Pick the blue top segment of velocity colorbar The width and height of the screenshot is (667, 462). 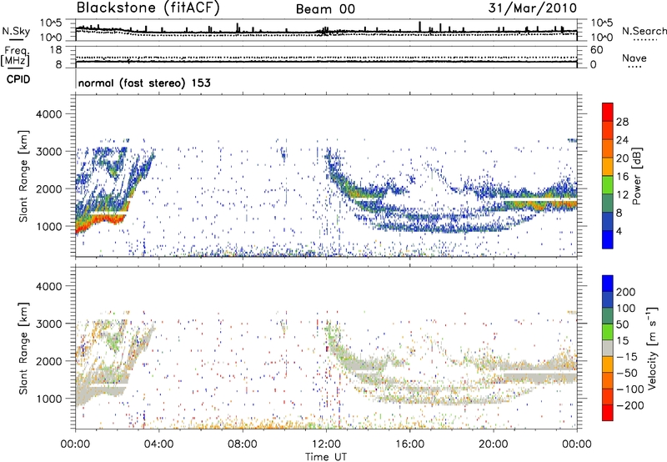click(x=608, y=284)
